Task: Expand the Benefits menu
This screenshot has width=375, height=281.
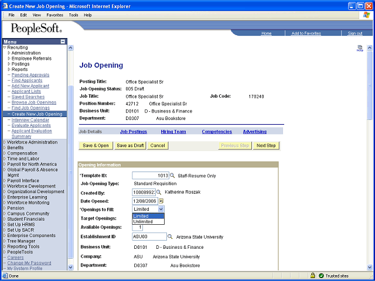Action: point(5,148)
